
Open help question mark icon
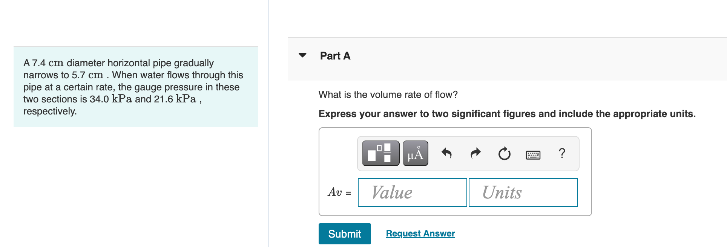click(562, 153)
